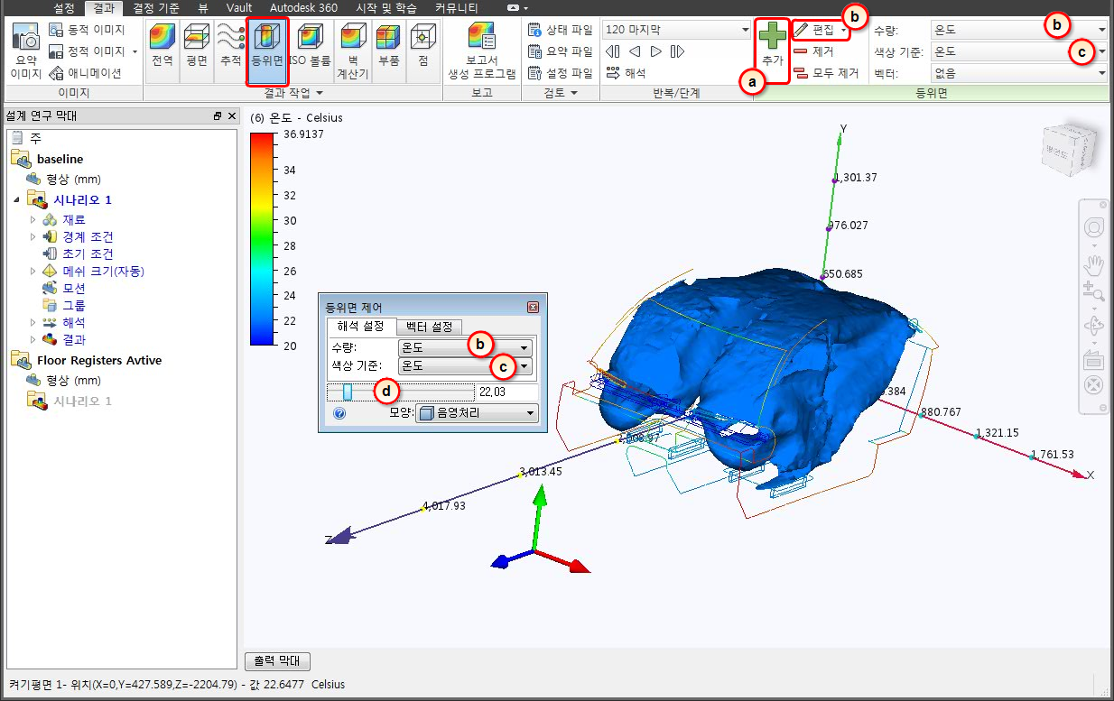Switch to the Autodesk 360 ribbon tab
1114x701 pixels.
coord(303,8)
